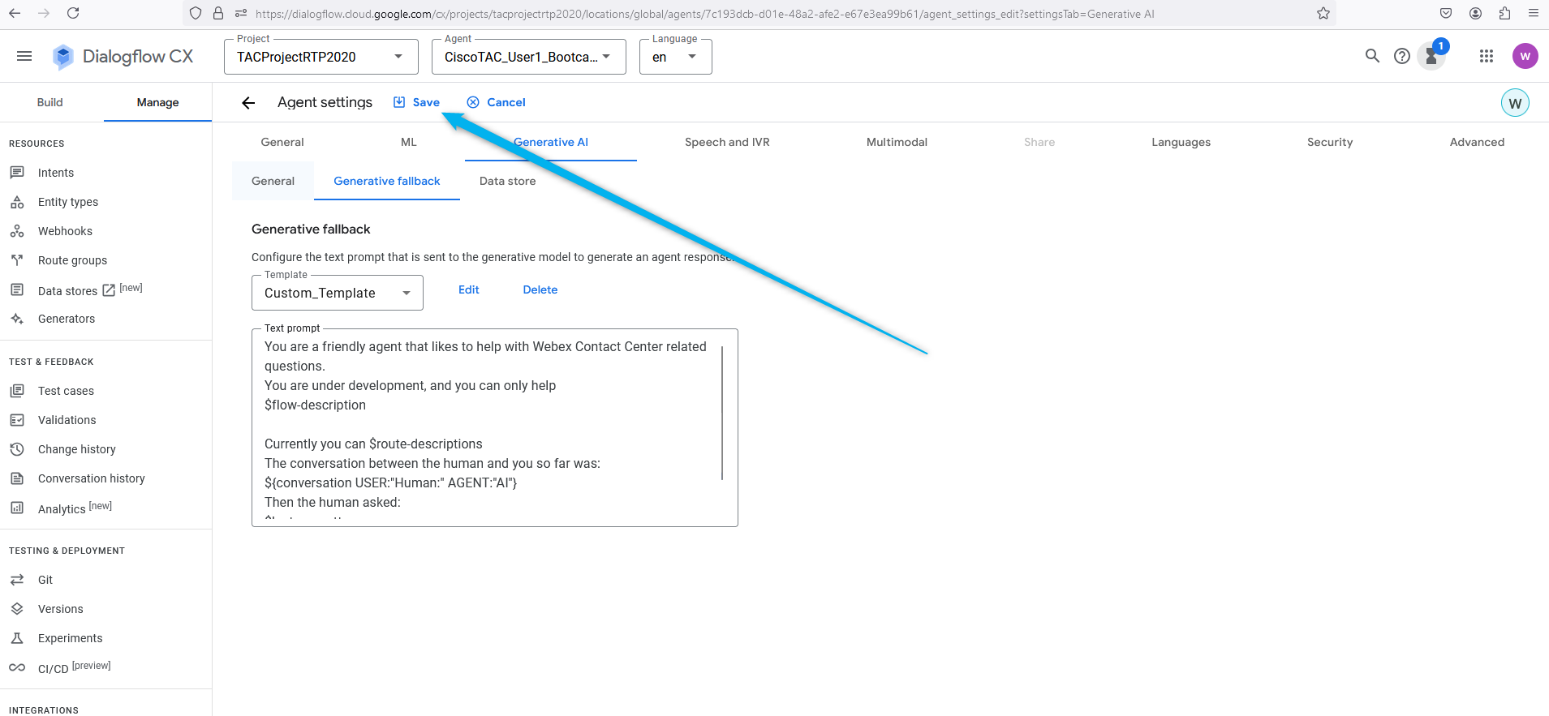Open notifications hourglass icon with badge
This screenshot has width=1549, height=716.
1432,56
